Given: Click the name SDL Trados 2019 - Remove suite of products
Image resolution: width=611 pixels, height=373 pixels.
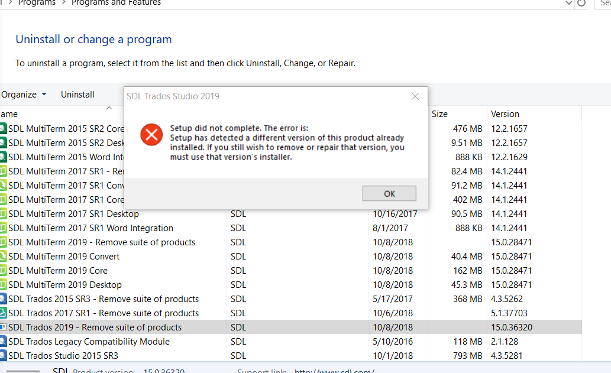Looking at the screenshot, I should coord(95,327).
